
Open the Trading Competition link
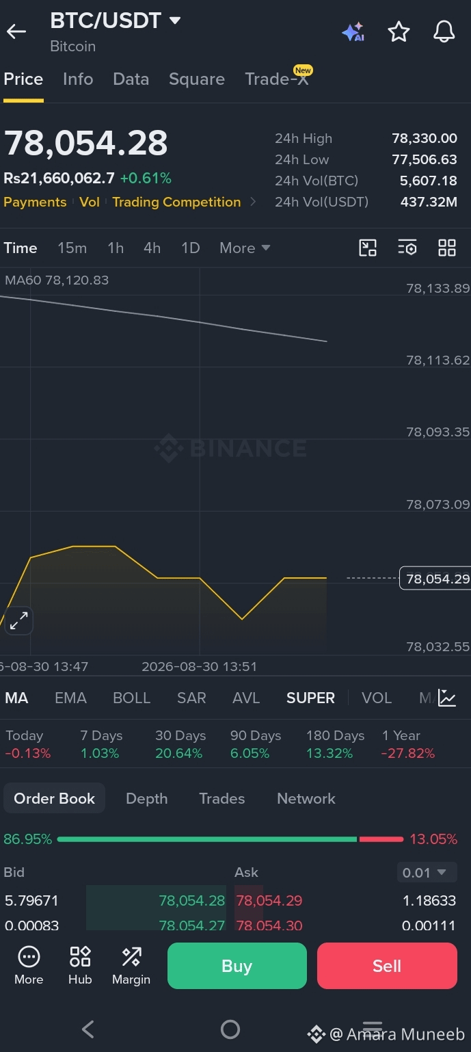[x=176, y=202]
